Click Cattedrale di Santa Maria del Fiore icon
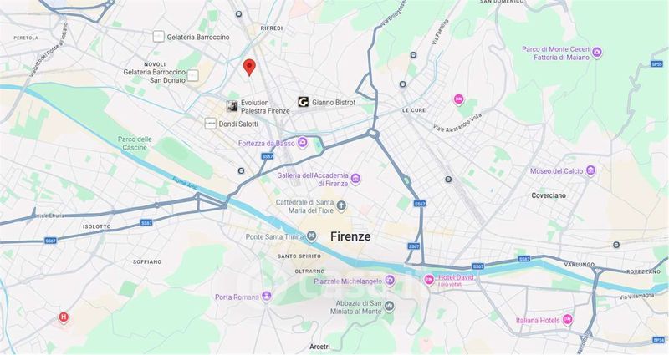The image size is (669, 355). click(341, 206)
